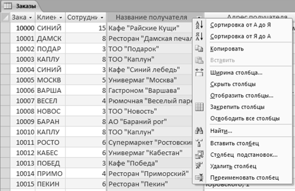Select Отобразить столбцы... menu entry

click(242, 96)
